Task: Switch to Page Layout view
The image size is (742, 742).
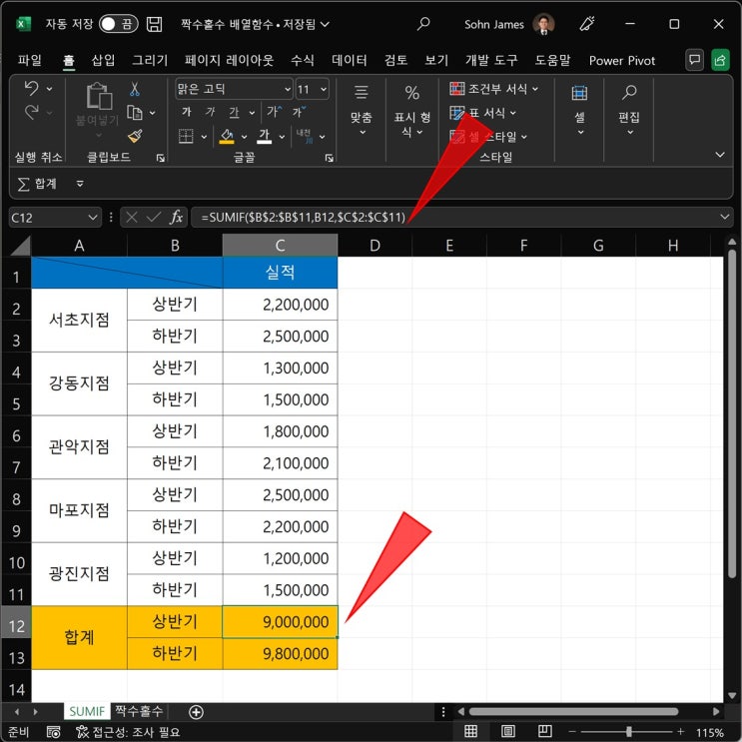Action: [507, 732]
